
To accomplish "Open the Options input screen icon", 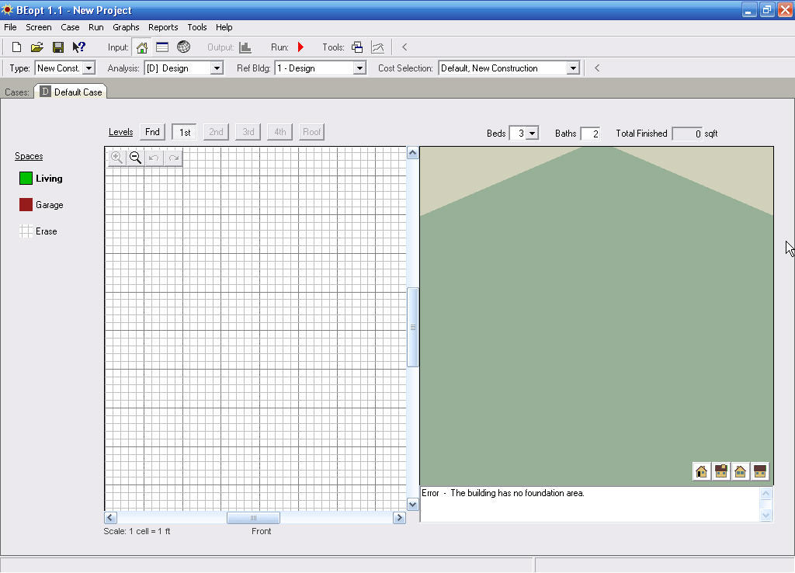I will coord(162,47).
